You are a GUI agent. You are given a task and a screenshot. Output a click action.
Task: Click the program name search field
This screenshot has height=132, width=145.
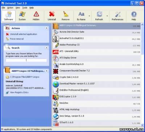coord(26,60)
